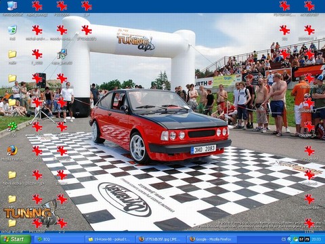The image size is (325, 244).
Task: Click the system clock showing 20:03
Action: pos(316,239)
